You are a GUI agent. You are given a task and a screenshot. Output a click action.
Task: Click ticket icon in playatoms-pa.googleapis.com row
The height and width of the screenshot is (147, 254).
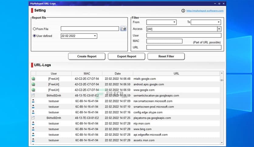(33, 118)
